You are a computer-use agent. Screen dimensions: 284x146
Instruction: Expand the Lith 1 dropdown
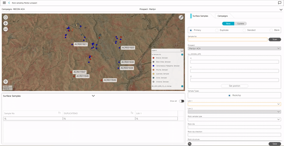(x=234, y=104)
